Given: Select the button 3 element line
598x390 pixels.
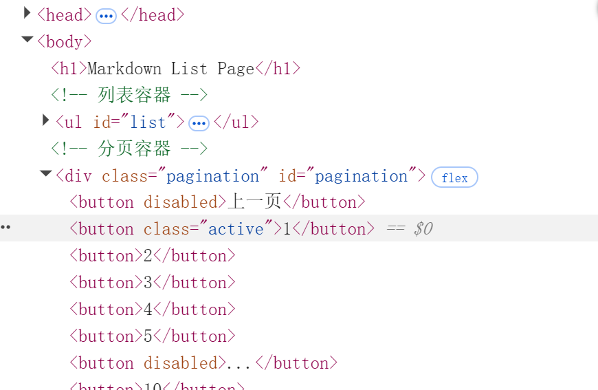Looking at the screenshot, I should click(153, 283).
